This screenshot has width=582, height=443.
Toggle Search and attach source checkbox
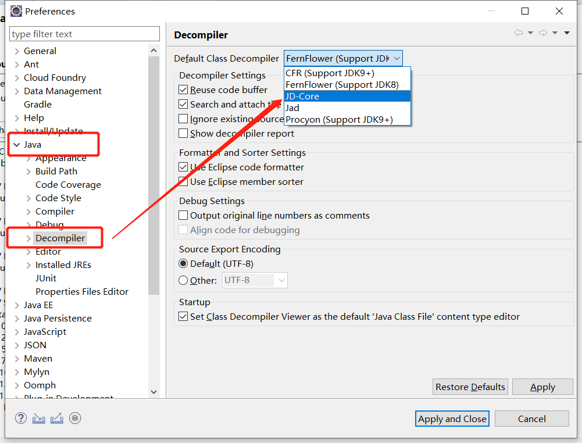pyautogui.click(x=183, y=104)
